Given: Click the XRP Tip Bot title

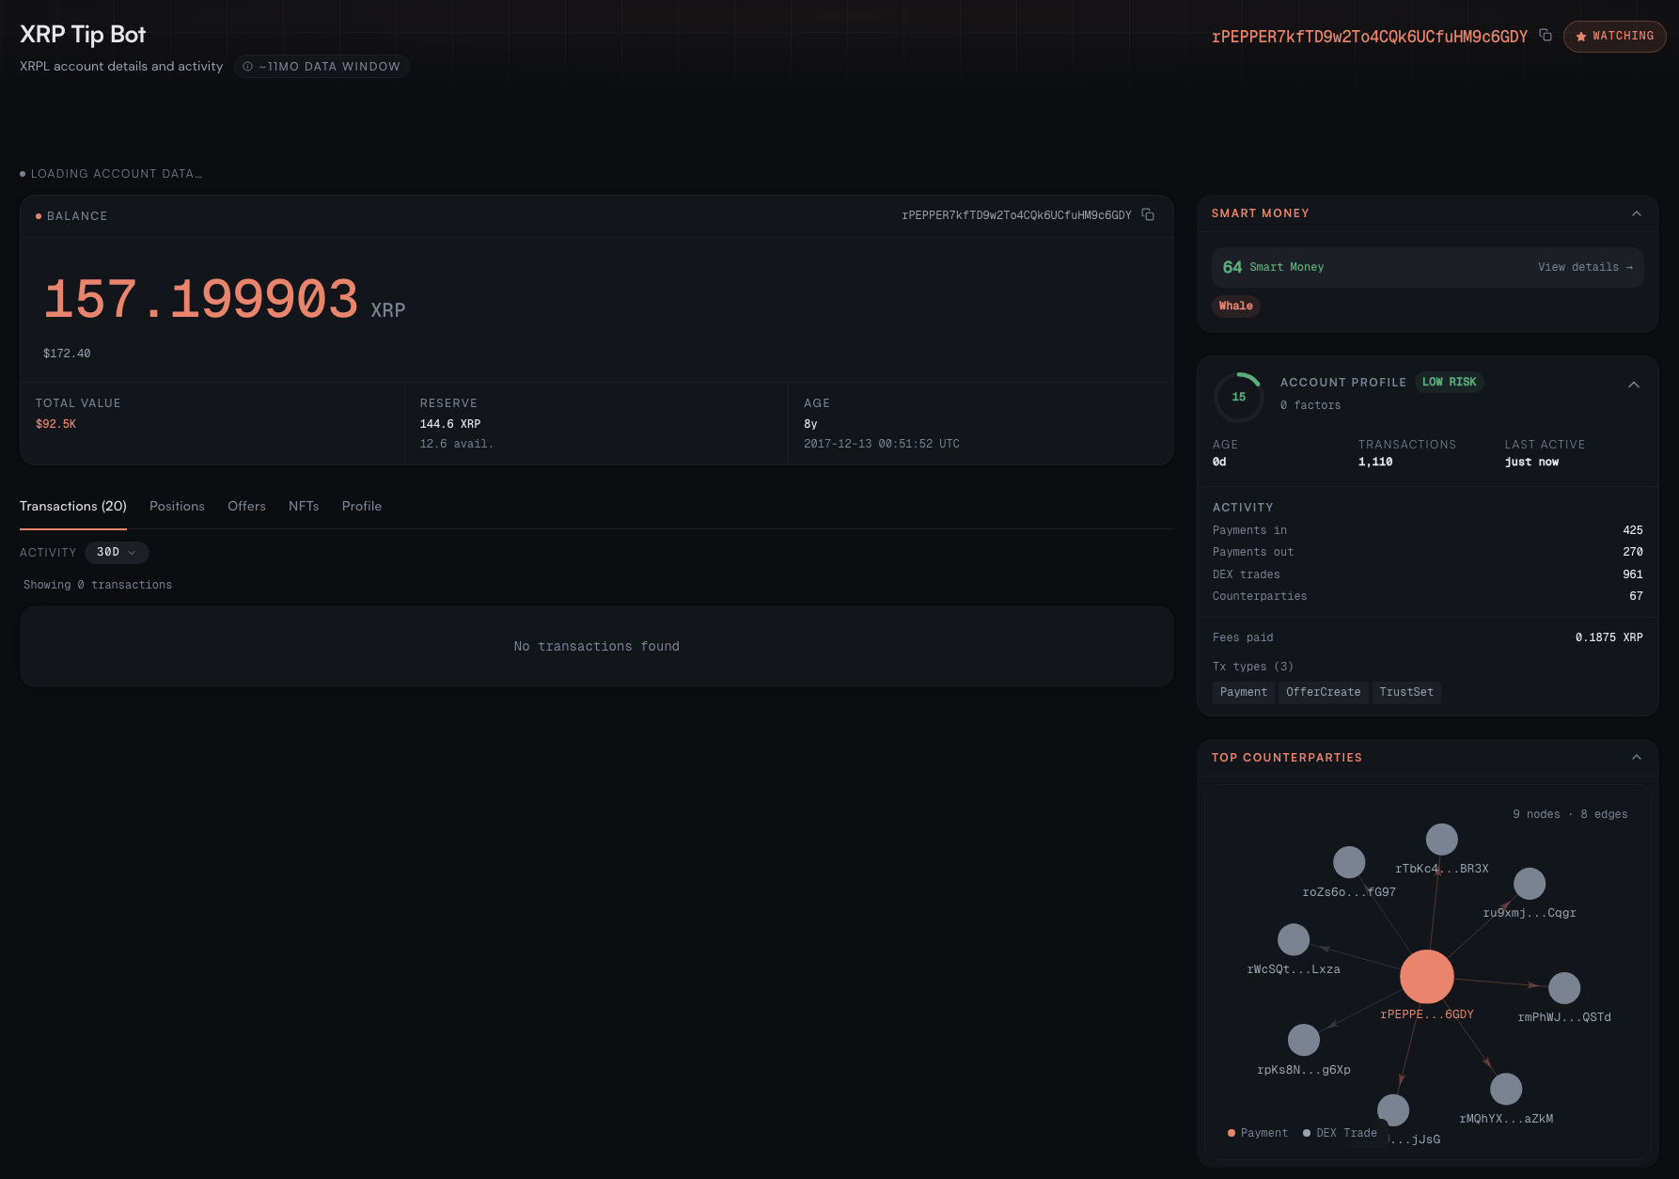Looking at the screenshot, I should point(83,34).
